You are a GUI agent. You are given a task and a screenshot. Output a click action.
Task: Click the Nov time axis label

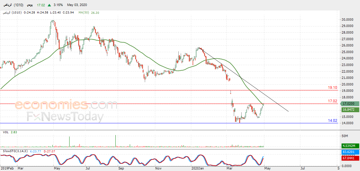tap(158, 168)
